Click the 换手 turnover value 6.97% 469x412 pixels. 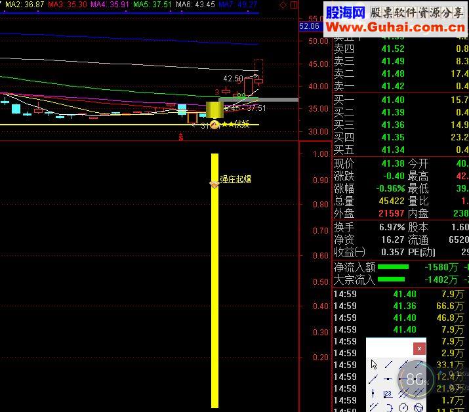(392, 227)
